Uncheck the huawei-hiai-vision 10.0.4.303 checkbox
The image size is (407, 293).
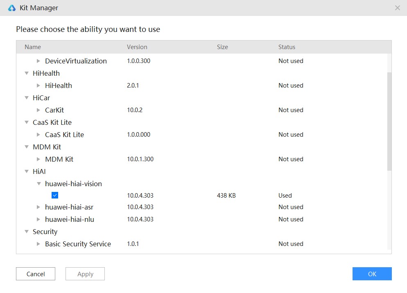pyautogui.click(x=55, y=195)
